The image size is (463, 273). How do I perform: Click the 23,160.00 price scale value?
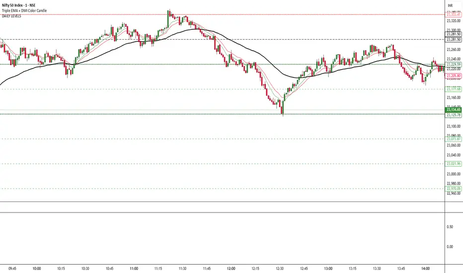pyautogui.click(x=454, y=97)
